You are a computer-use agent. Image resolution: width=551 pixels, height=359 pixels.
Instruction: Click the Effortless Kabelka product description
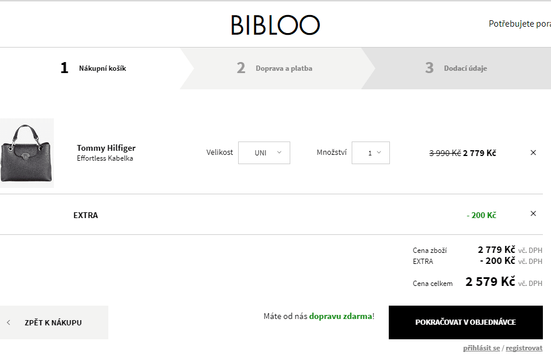coord(105,158)
